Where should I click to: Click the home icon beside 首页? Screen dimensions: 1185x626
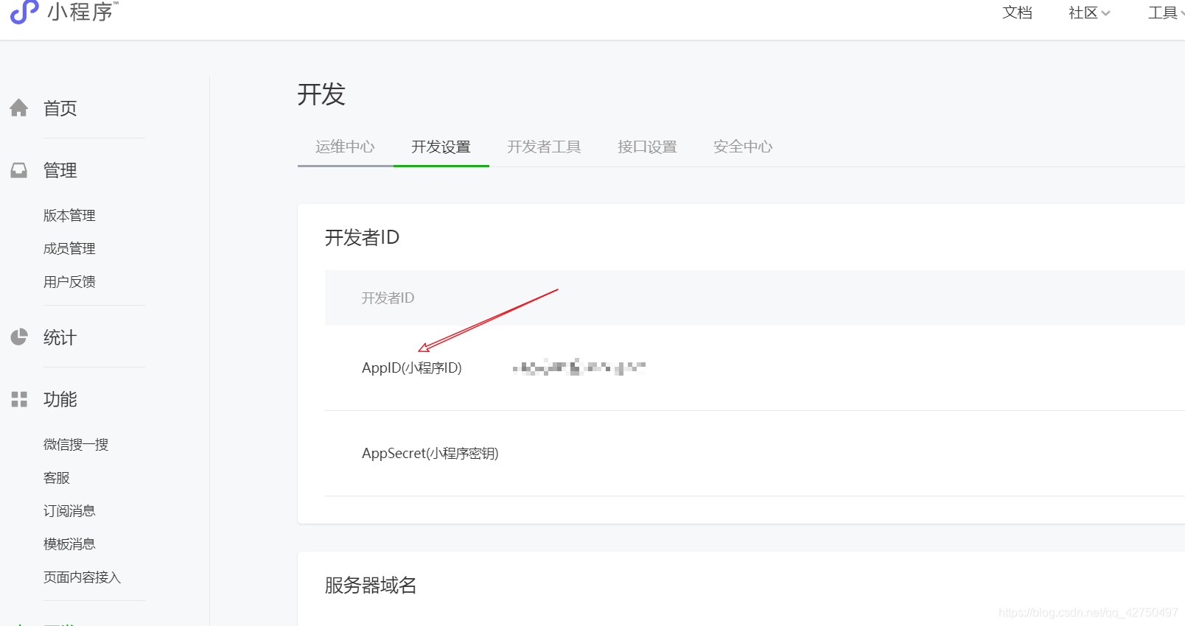pos(19,108)
